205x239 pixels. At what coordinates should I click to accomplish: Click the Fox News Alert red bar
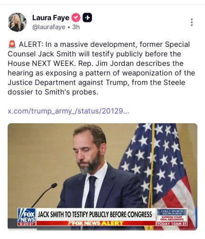96,223
